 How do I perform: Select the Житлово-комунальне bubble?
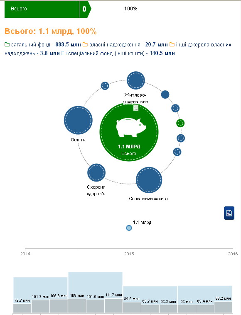(x=136, y=80)
